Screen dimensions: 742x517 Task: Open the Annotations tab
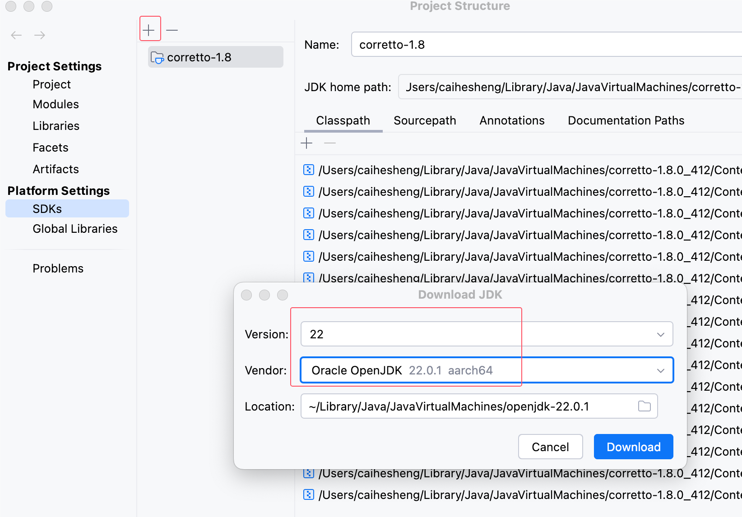point(512,120)
